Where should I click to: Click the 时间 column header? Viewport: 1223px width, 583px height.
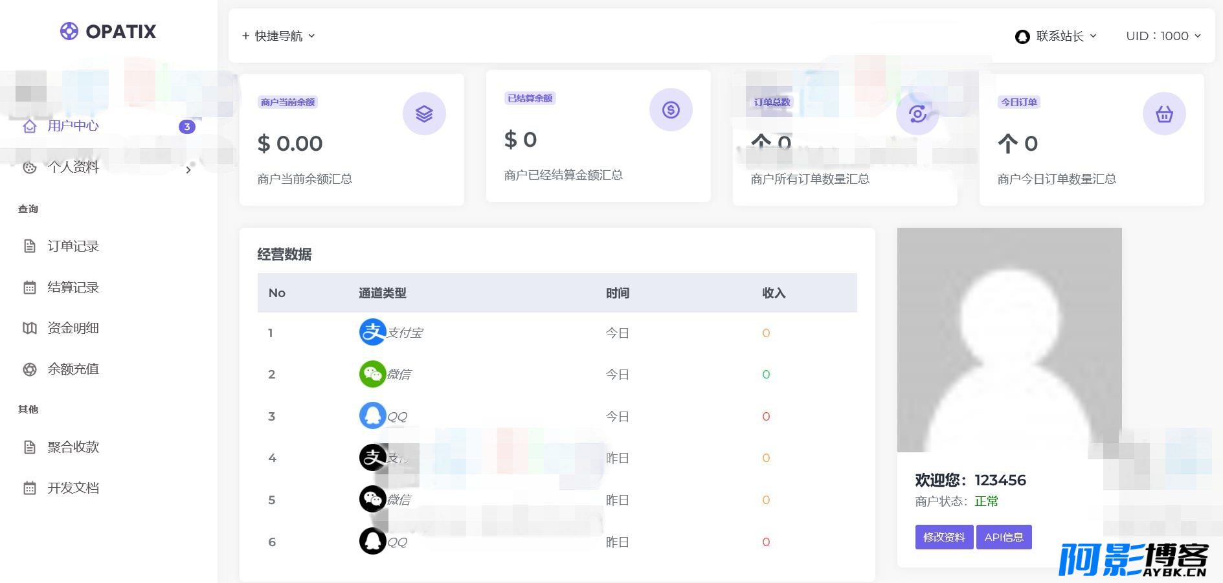[618, 293]
